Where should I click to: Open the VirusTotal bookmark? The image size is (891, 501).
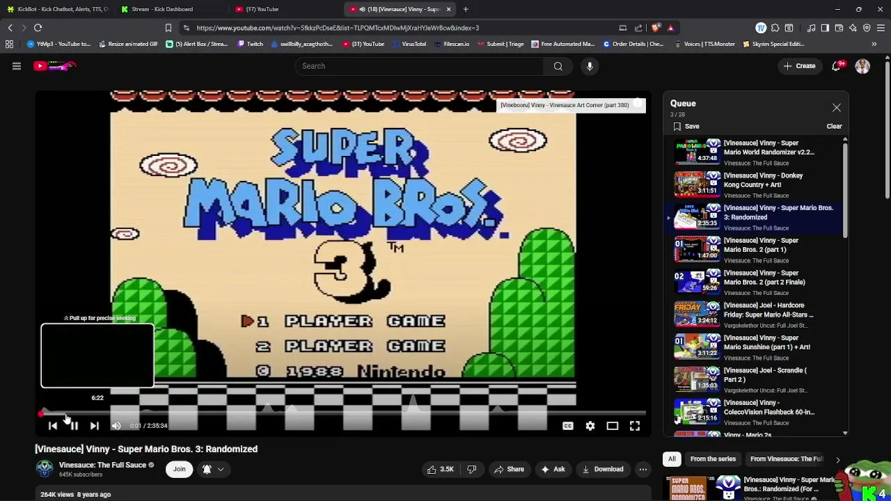tap(409, 44)
